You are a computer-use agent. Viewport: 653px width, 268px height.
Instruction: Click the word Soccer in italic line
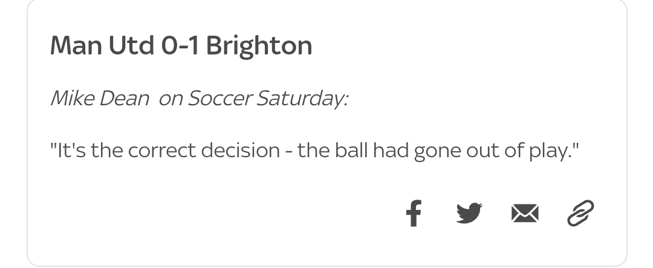click(219, 99)
